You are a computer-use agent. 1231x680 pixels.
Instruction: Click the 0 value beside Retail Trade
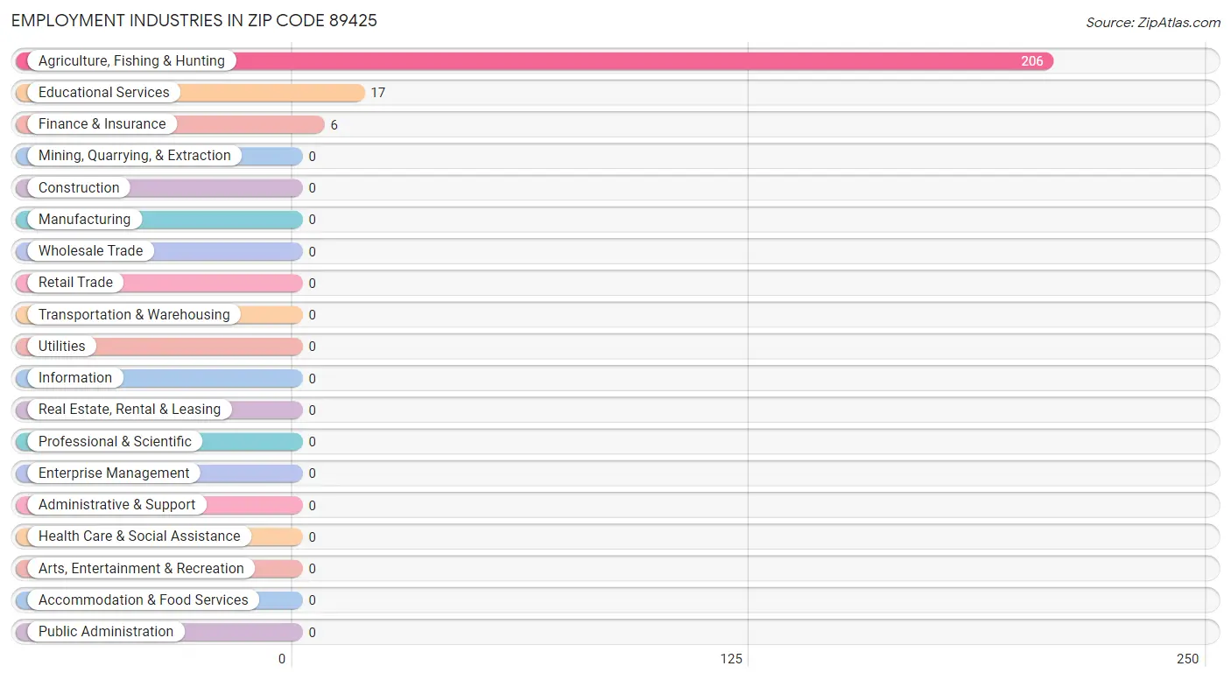[312, 284]
